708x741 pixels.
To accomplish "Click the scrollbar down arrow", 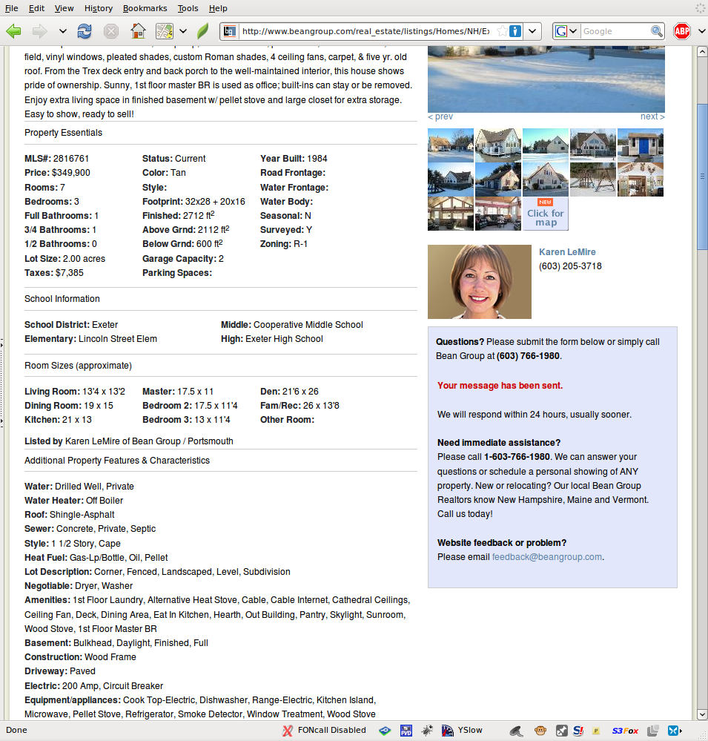I will pos(702,714).
